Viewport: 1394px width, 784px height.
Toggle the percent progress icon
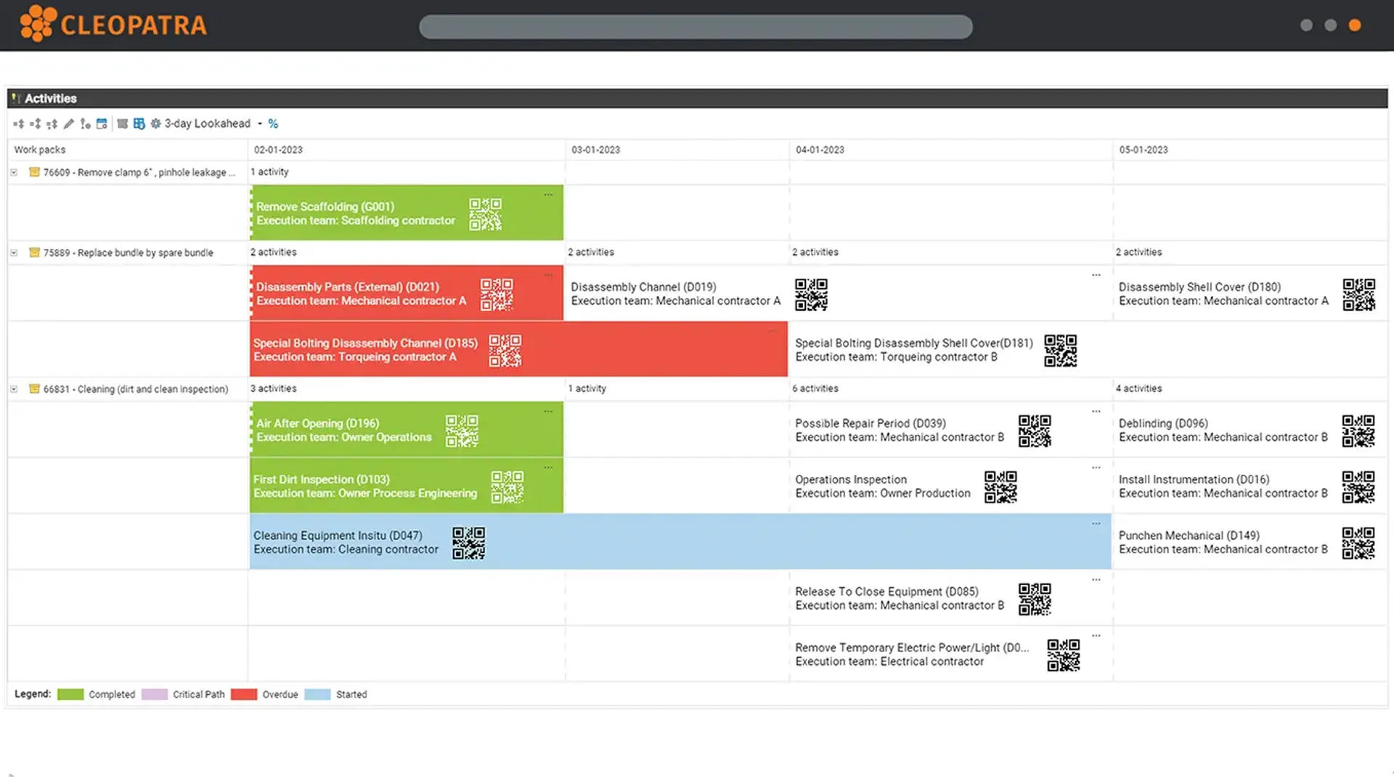(x=273, y=124)
